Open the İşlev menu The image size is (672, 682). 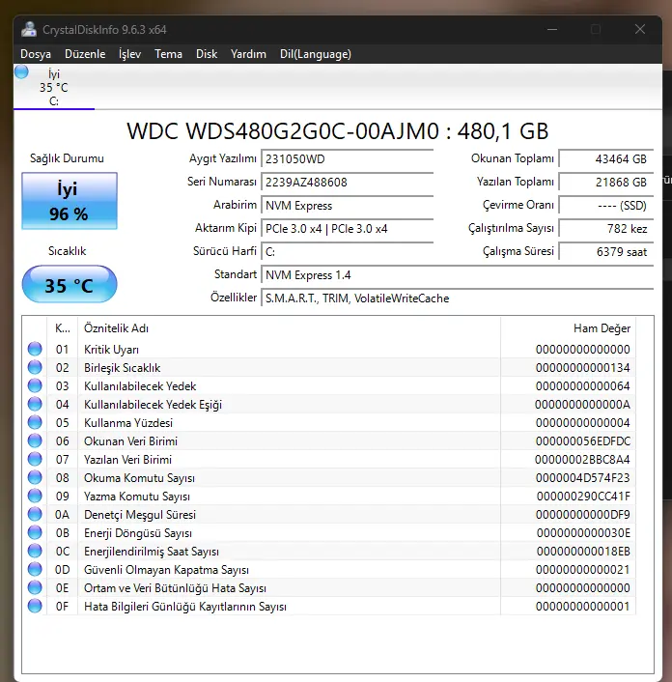[129, 54]
